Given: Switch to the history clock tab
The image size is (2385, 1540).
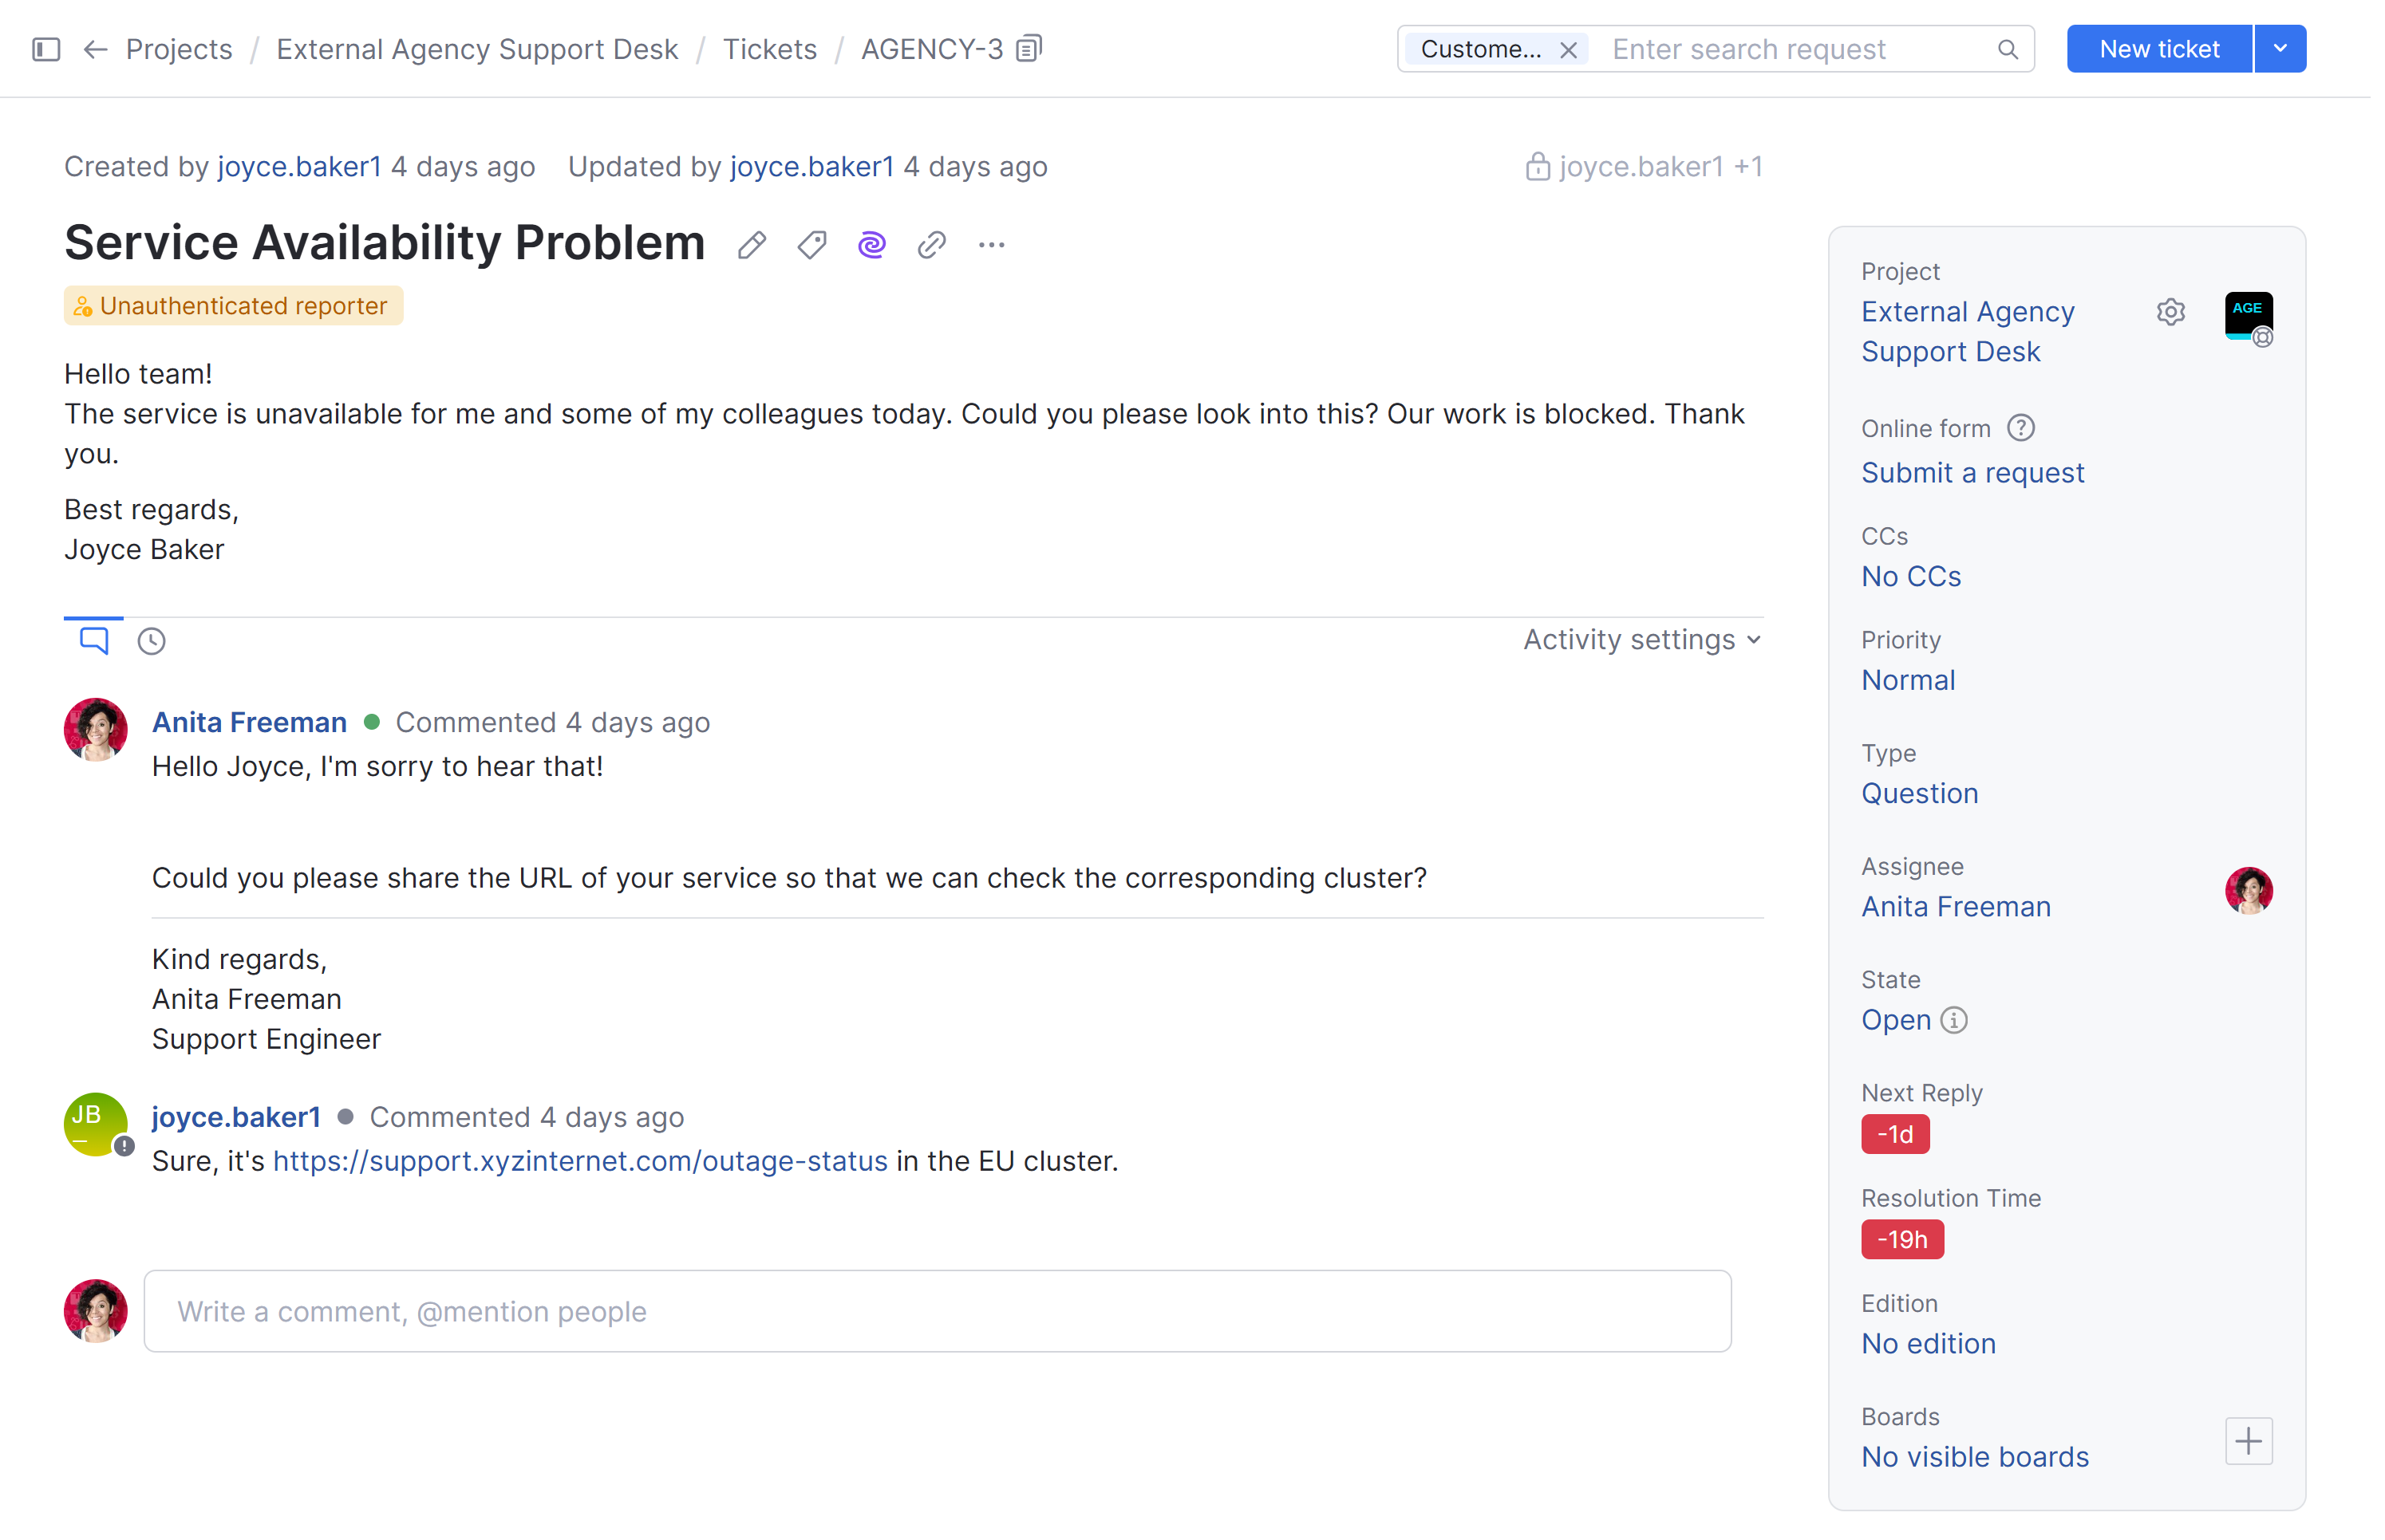Looking at the screenshot, I should (x=151, y=641).
